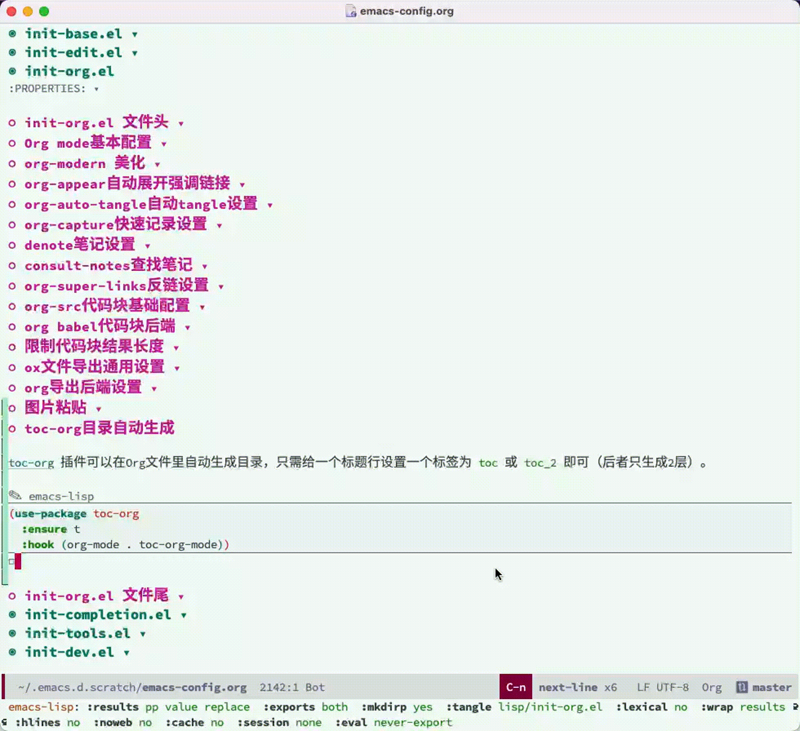The width and height of the screenshot is (800, 731).
Task: Click the :session none text in echo area
Action: 280,722
